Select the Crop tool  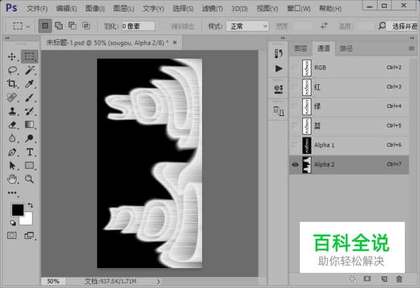point(12,84)
